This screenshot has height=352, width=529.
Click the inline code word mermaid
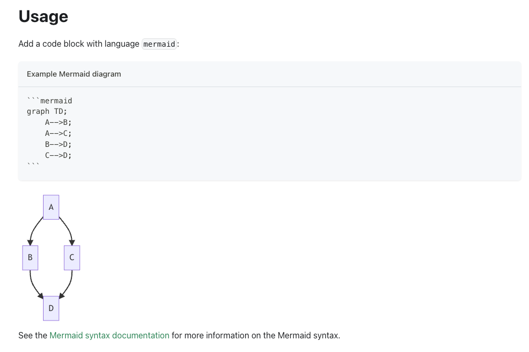click(159, 44)
